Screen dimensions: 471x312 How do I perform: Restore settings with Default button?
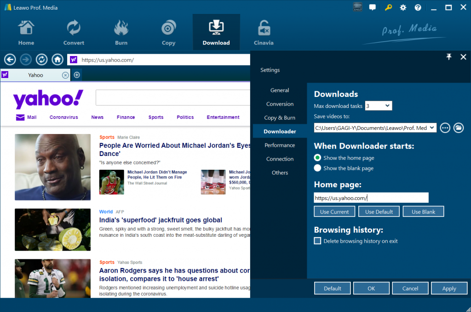click(x=332, y=288)
